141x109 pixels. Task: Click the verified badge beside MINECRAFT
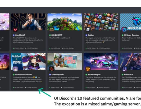tap(50, 35)
